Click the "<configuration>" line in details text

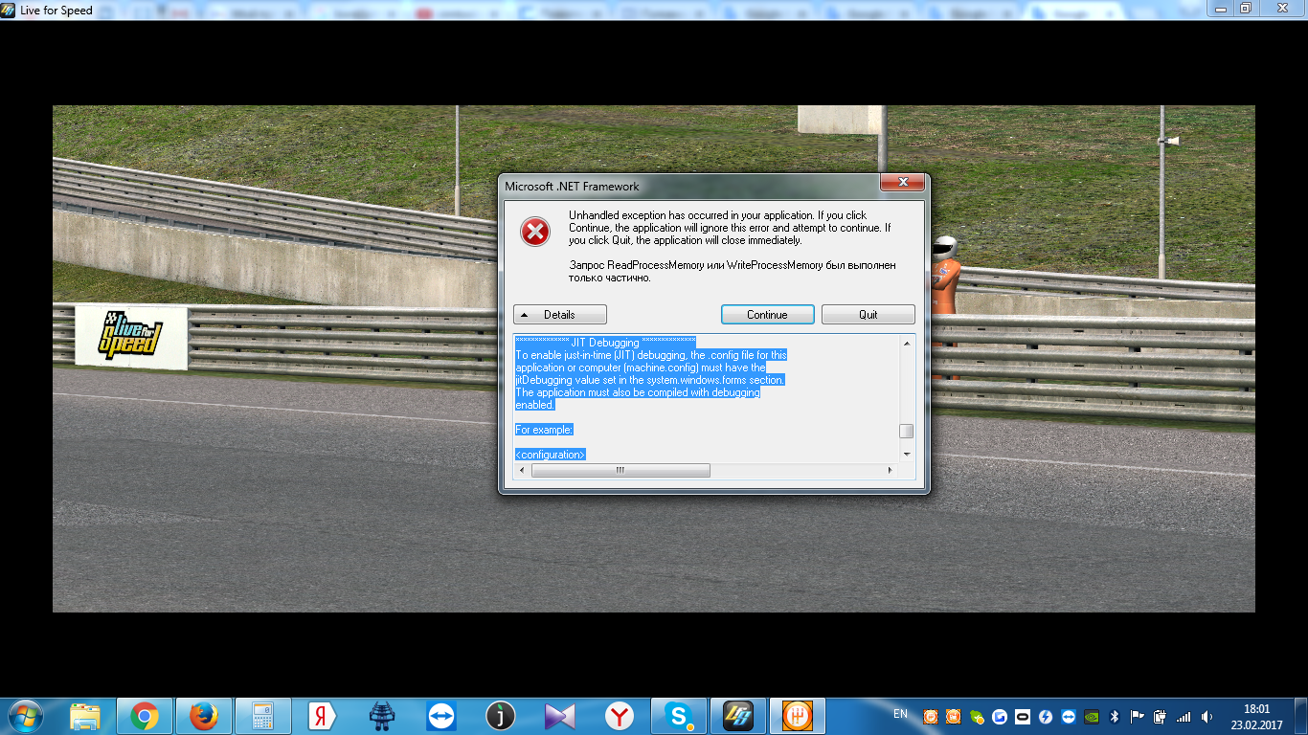click(551, 455)
